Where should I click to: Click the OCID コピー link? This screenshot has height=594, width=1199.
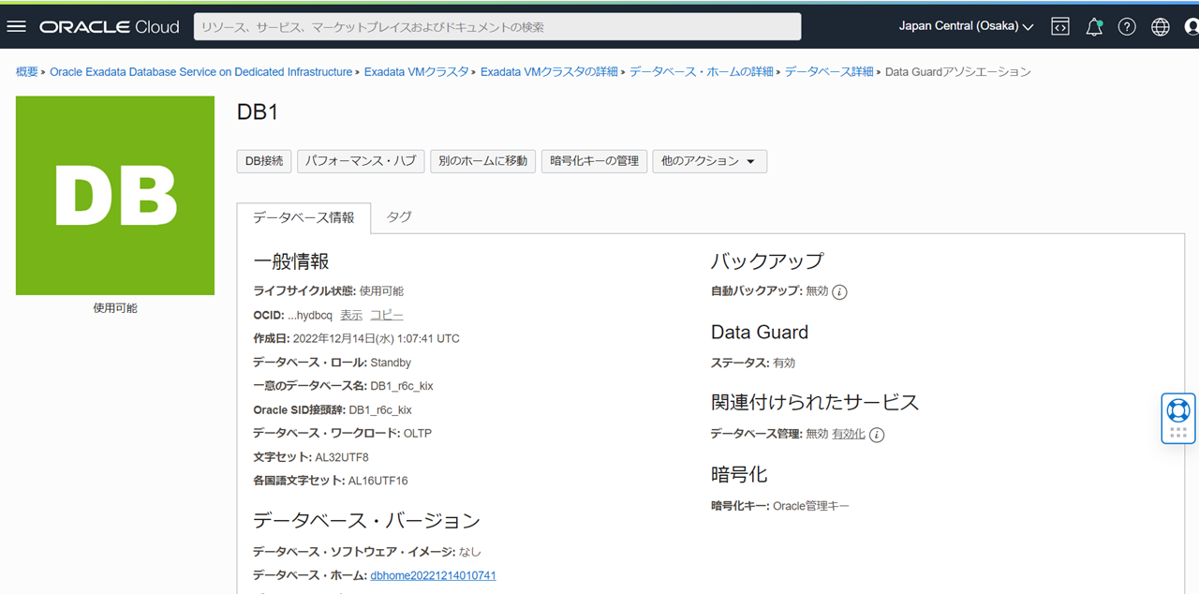tap(387, 315)
